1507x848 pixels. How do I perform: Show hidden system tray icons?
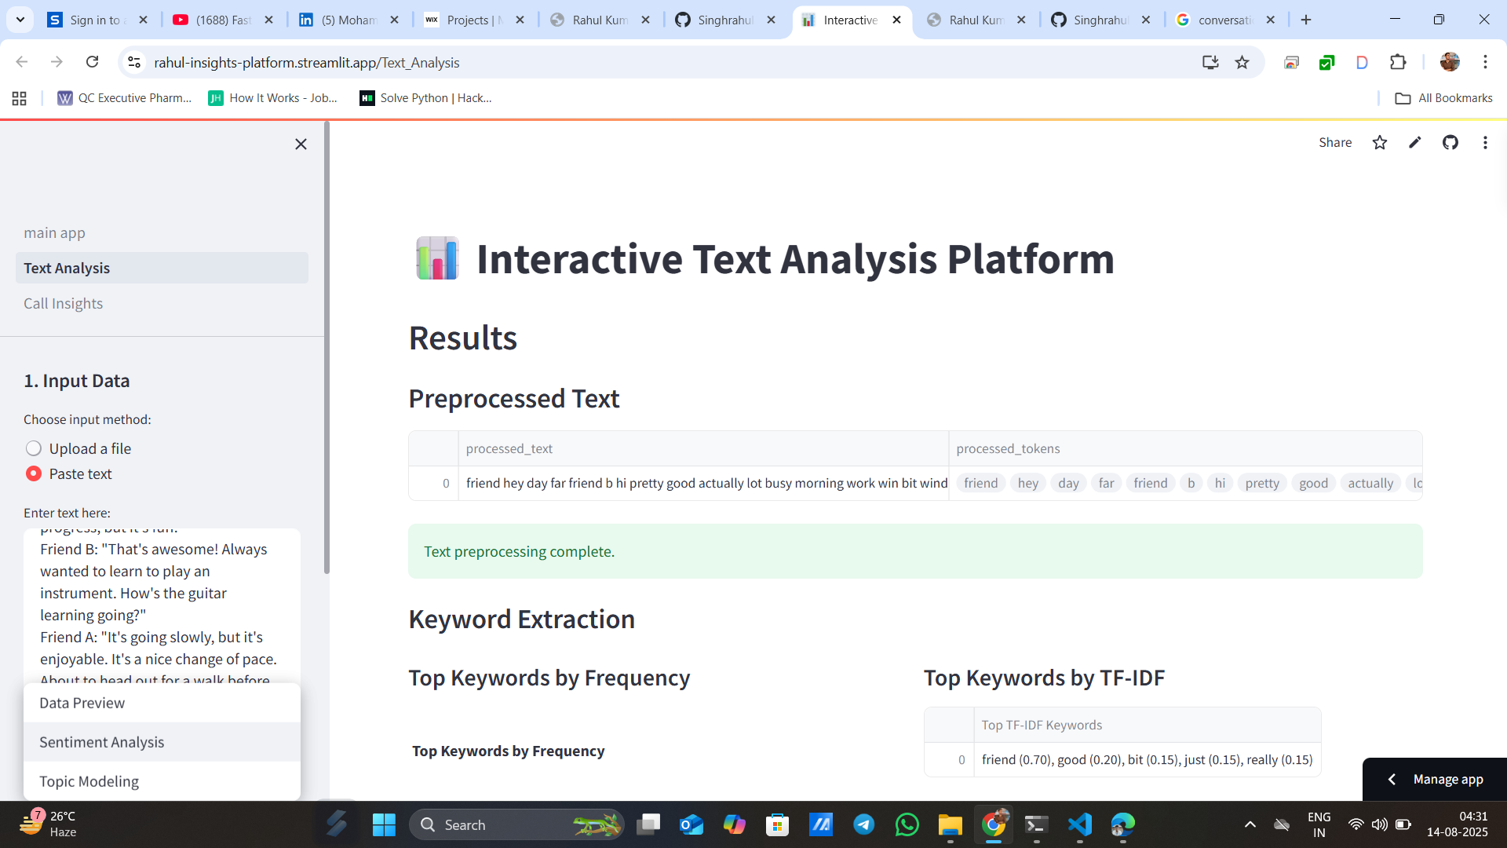[x=1250, y=824]
